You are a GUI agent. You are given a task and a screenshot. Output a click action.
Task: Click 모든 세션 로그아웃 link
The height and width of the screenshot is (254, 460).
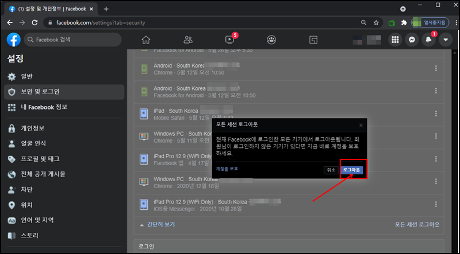(x=417, y=225)
